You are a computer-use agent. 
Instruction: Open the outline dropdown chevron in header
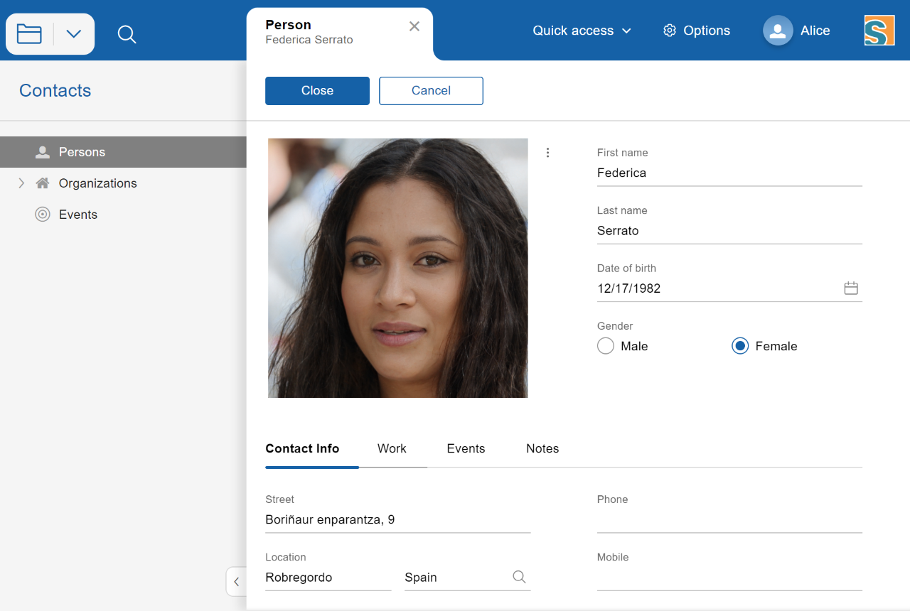(x=74, y=34)
